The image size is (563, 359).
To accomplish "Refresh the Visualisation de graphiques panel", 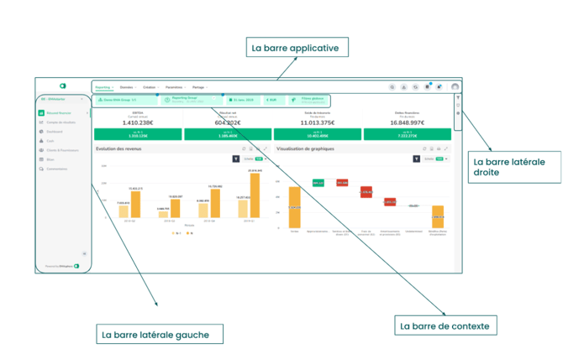I will pyautogui.click(x=423, y=148).
